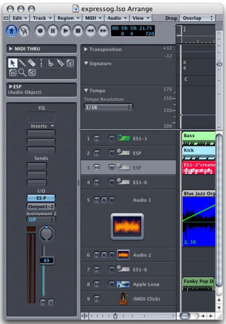Viewport: 226px width, 324px height.
Task: Mute track 5 Audio 1
Action: click(97, 200)
